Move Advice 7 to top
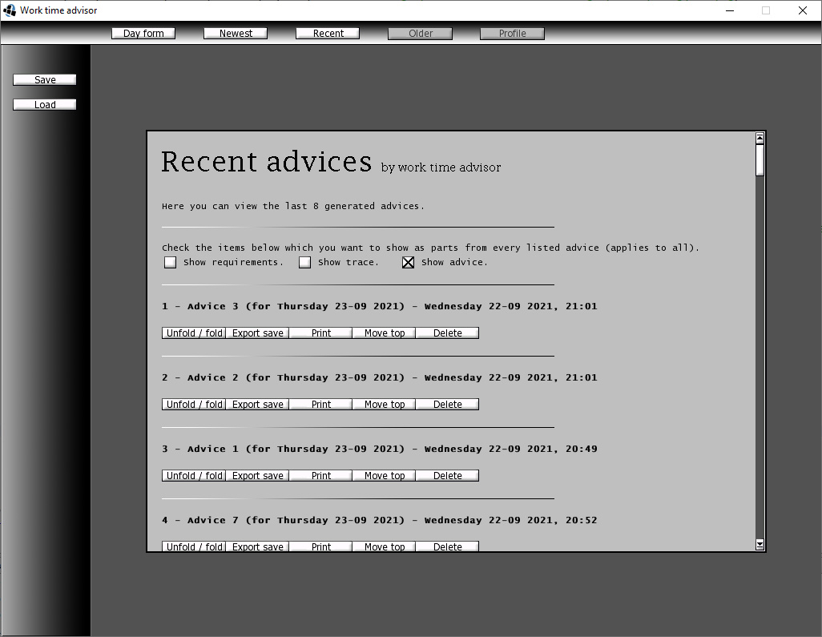The image size is (822, 637). [x=385, y=546]
